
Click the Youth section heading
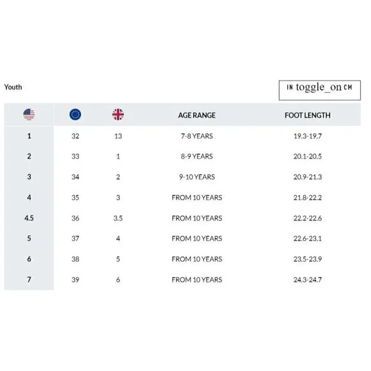(13, 87)
